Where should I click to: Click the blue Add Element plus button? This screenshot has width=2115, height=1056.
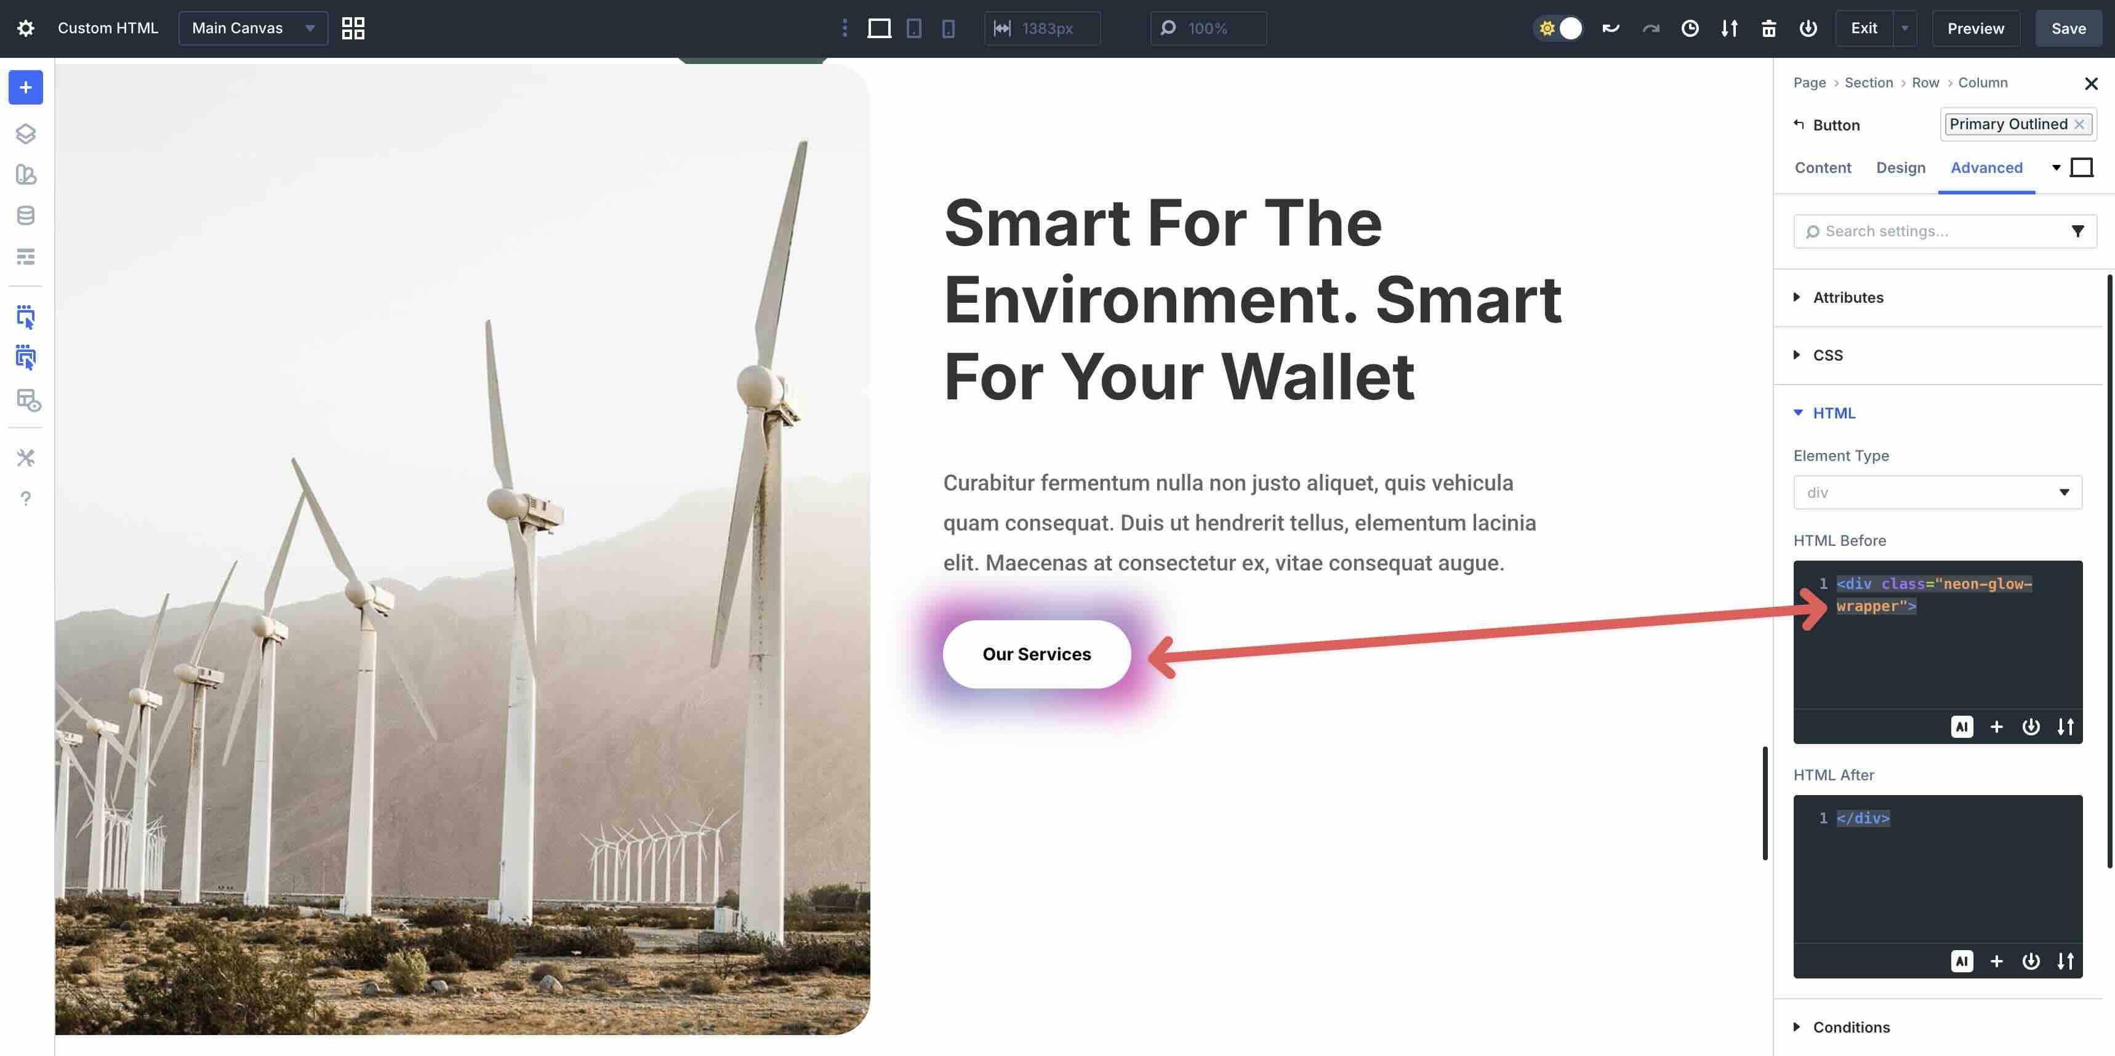(25, 88)
